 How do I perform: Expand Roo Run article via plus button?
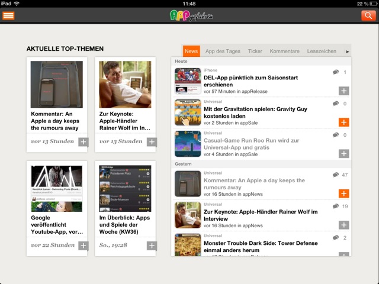[343, 153]
